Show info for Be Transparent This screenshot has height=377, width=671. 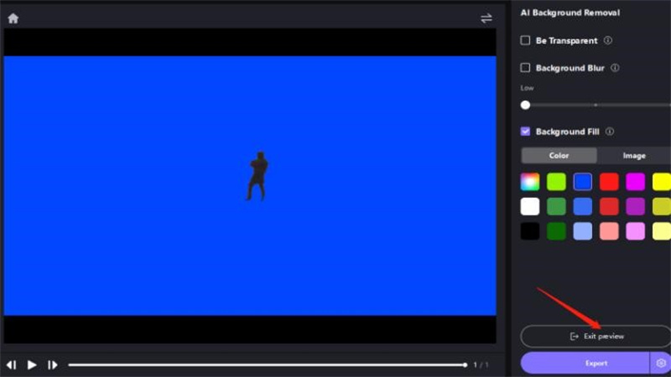[607, 40]
